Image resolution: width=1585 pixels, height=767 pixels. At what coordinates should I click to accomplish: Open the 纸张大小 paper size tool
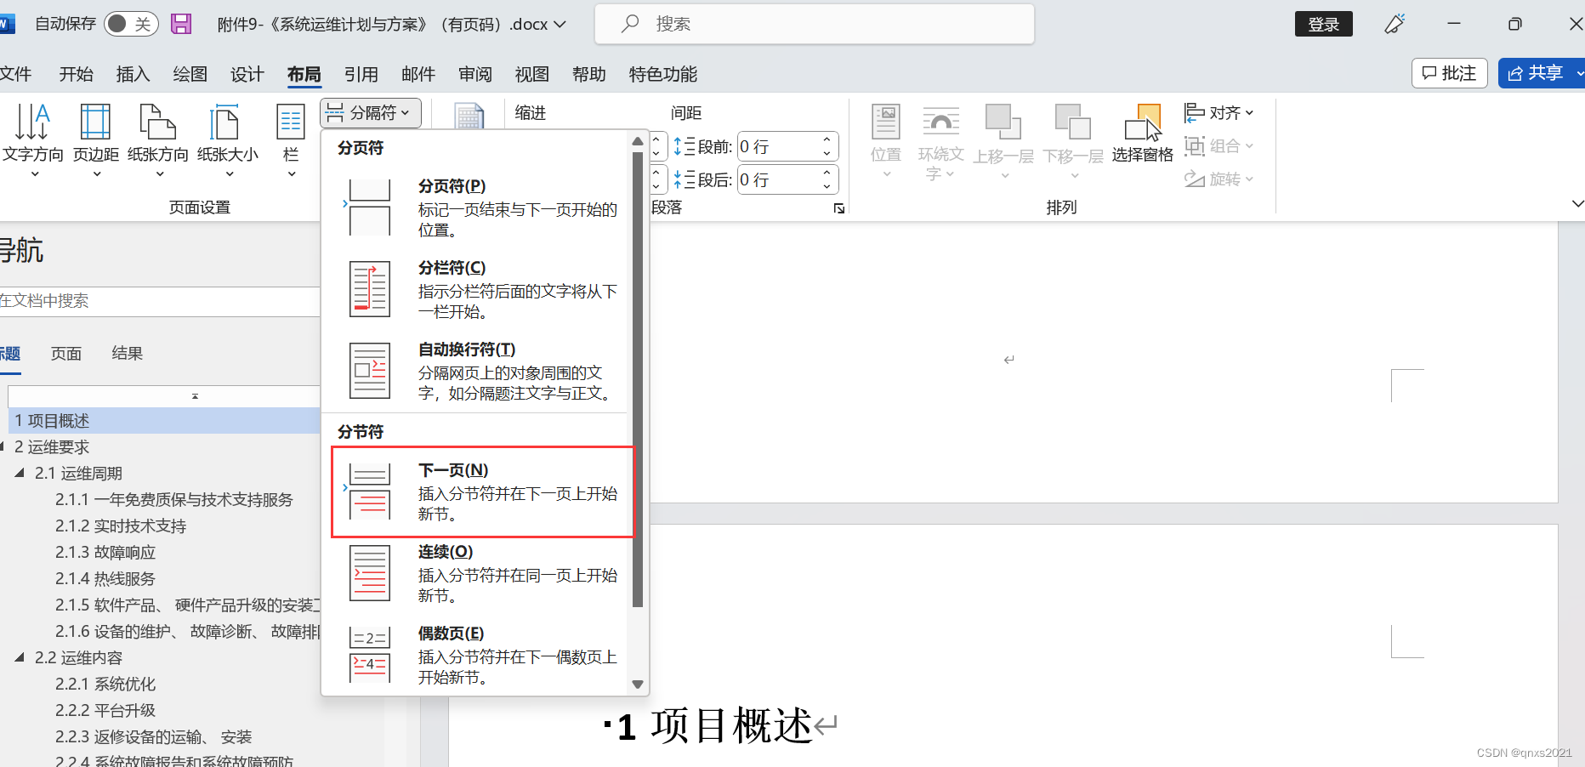point(228,140)
